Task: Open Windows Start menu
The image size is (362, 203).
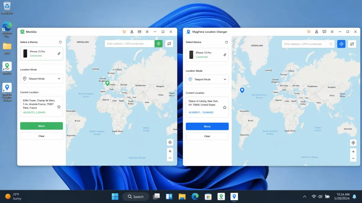Action: coord(115,197)
